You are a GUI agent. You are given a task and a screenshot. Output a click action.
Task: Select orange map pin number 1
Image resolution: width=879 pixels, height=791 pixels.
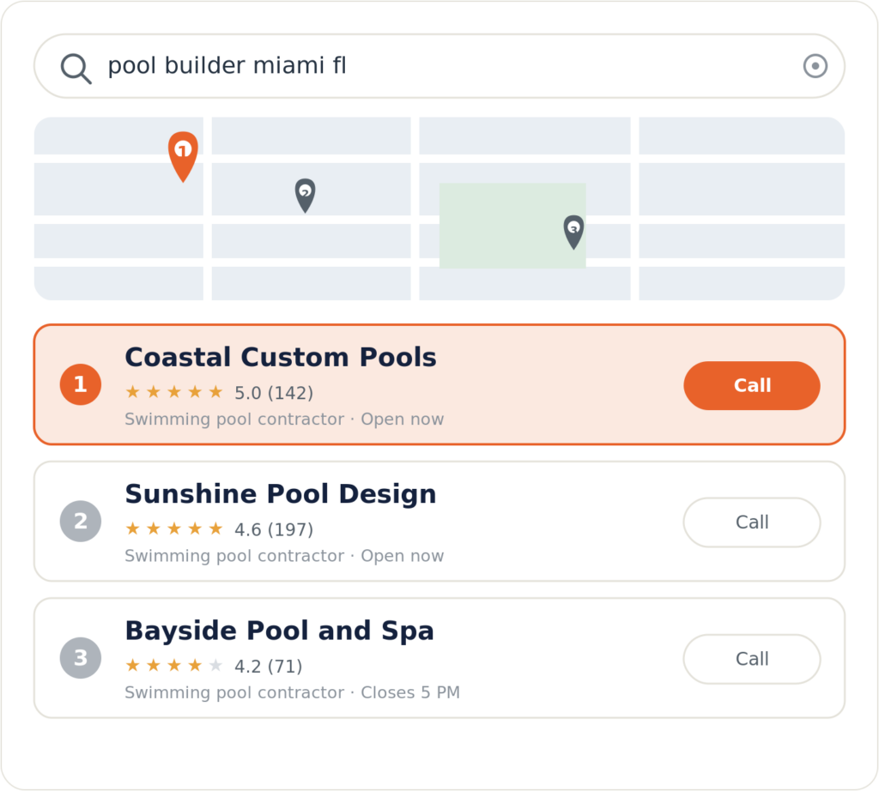pos(183,156)
